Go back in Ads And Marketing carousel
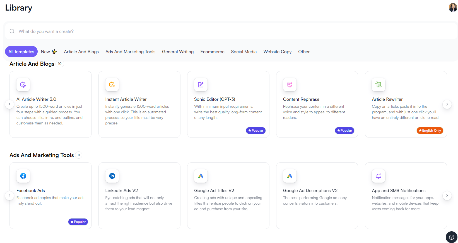Image resolution: width=458 pixels, height=243 pixels. pyautogui.click(x=9, y=195)
